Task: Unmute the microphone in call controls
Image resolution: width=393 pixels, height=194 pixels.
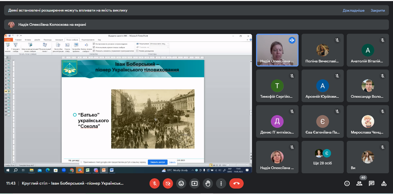Action: point(154,183)
